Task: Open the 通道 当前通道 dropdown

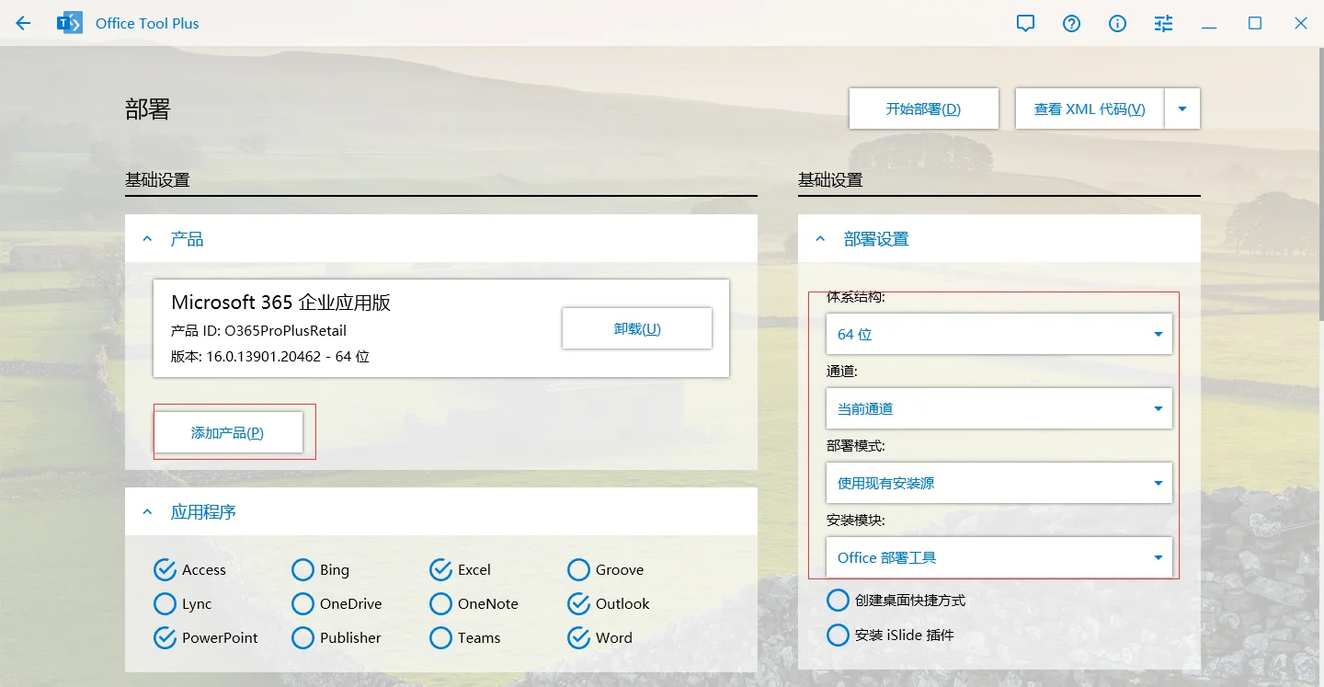Action: tap(999, 408)
